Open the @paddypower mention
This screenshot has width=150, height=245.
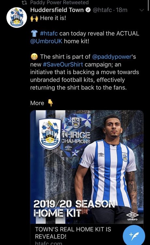112,57
